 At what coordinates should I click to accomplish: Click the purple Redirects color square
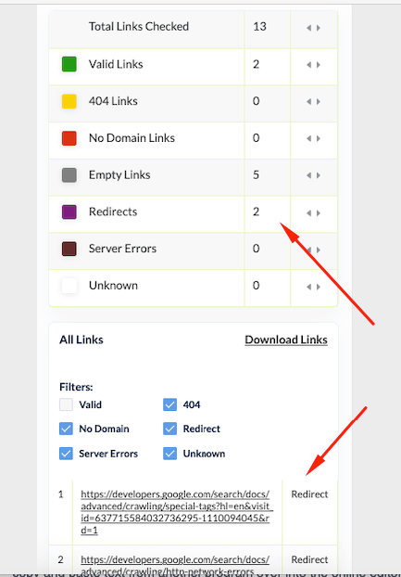(69, 212)
